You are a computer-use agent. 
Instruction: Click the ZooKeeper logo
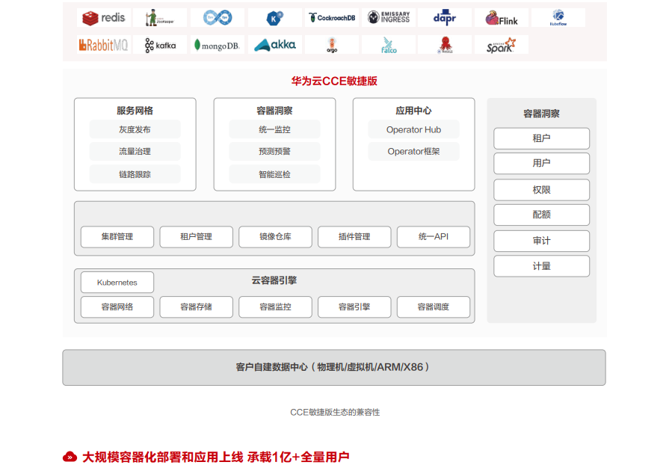[159, 18]
